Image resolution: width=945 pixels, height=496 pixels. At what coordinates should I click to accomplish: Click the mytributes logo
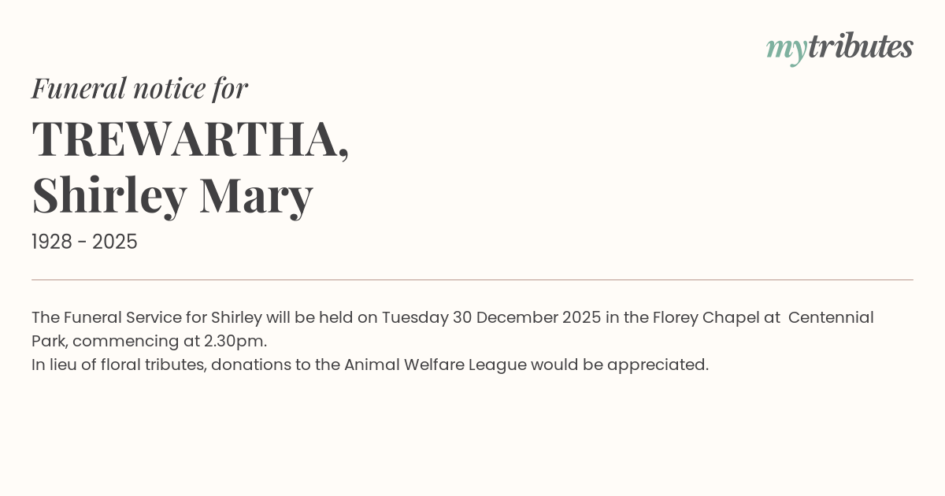pos(839,47)
